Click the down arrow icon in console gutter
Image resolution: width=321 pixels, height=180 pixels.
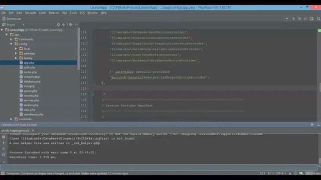click(4, 149)
